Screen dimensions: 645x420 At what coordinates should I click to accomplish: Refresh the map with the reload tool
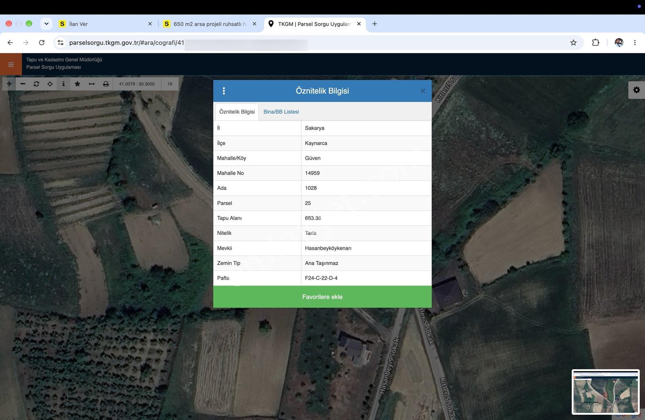36,84
